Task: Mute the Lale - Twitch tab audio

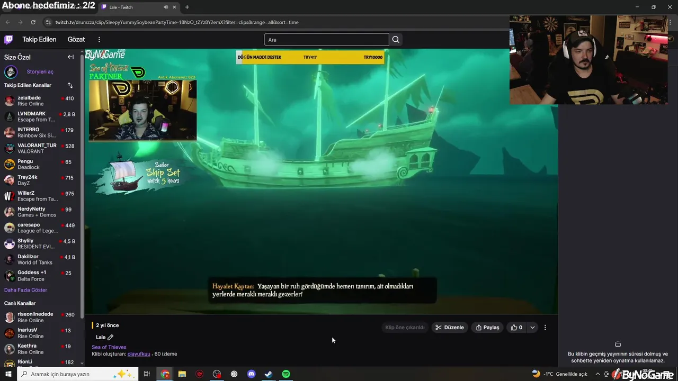Action: tap(166, 7)
